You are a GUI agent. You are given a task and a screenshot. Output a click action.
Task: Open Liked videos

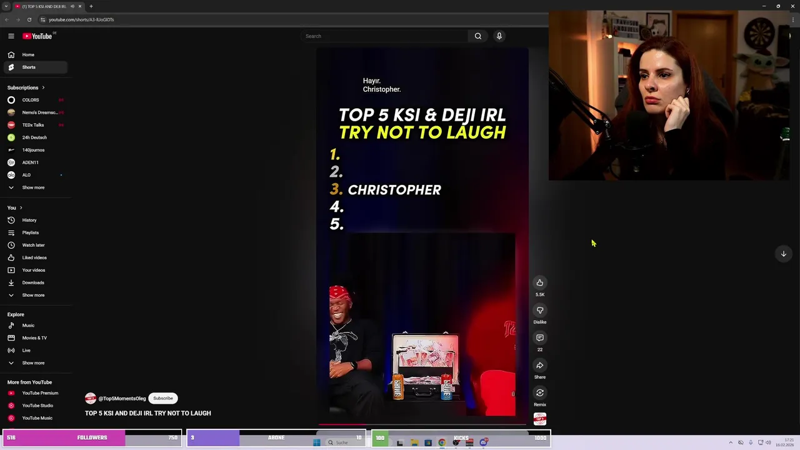coord(34,257)
